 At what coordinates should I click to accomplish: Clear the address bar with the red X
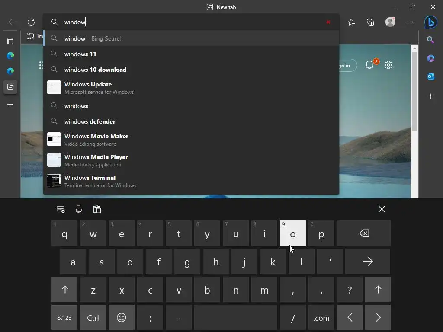(328, 22)
